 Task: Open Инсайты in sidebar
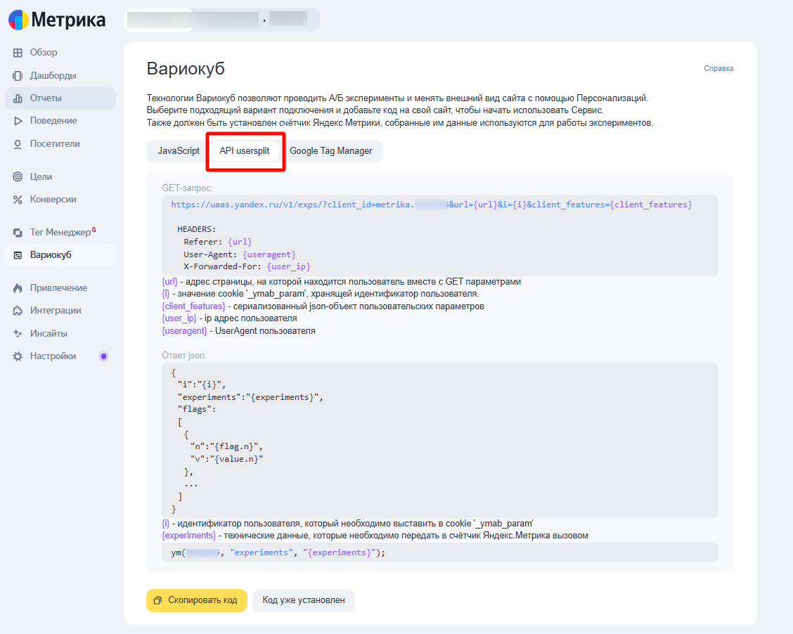tap(60, 334)
